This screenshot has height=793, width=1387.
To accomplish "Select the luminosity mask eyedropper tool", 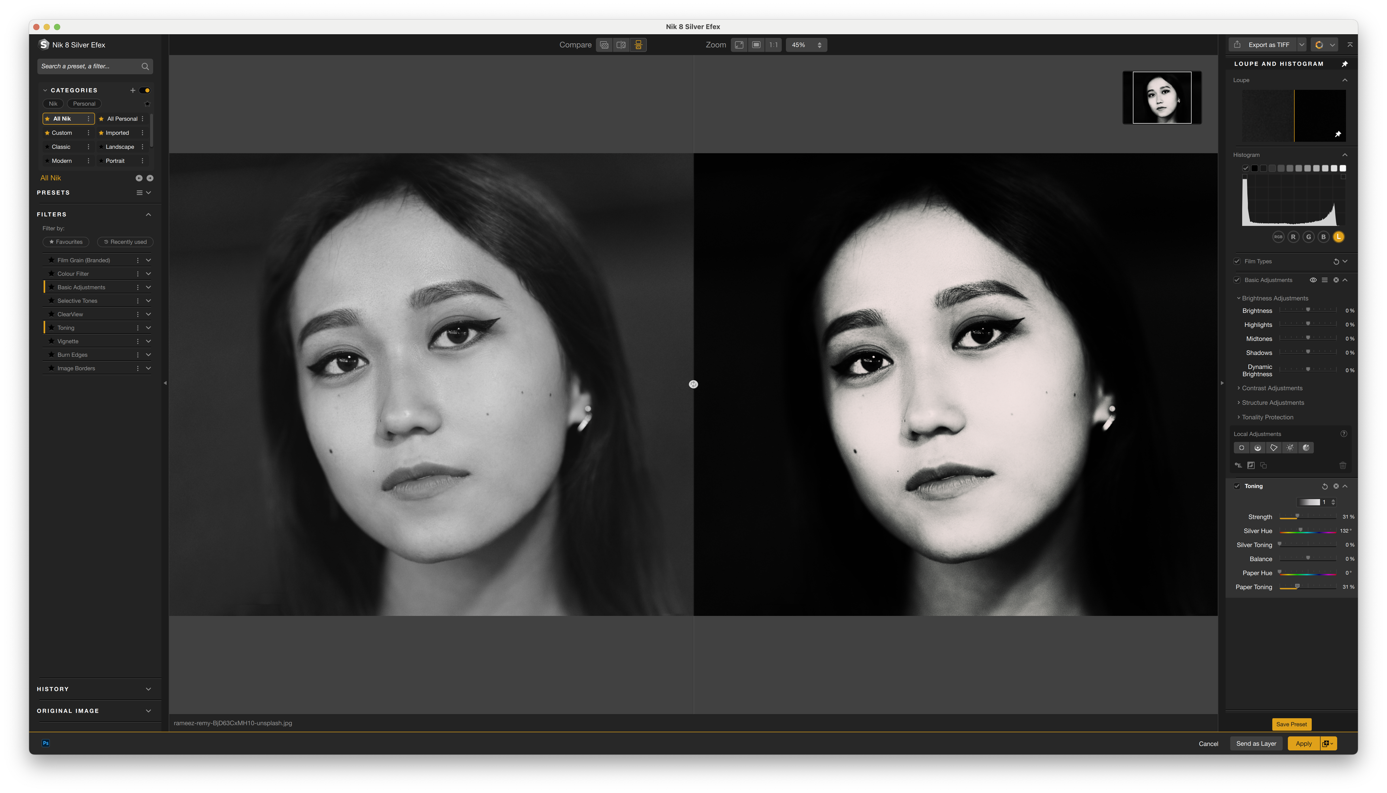I will pos(1290,448).
